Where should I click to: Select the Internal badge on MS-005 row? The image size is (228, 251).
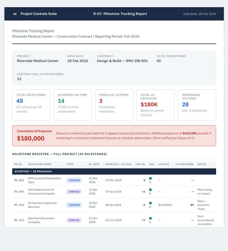74,192
